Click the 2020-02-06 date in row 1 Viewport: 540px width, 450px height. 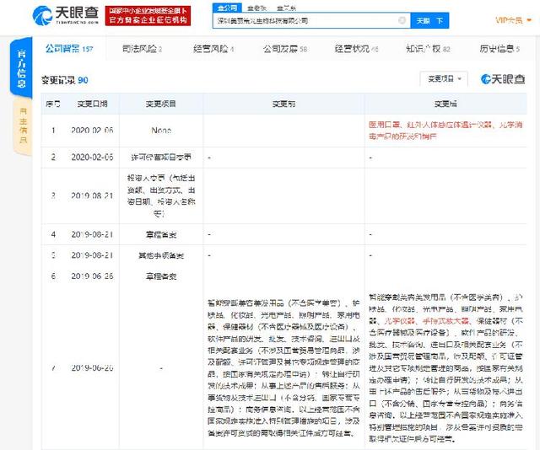coord(92,131)
